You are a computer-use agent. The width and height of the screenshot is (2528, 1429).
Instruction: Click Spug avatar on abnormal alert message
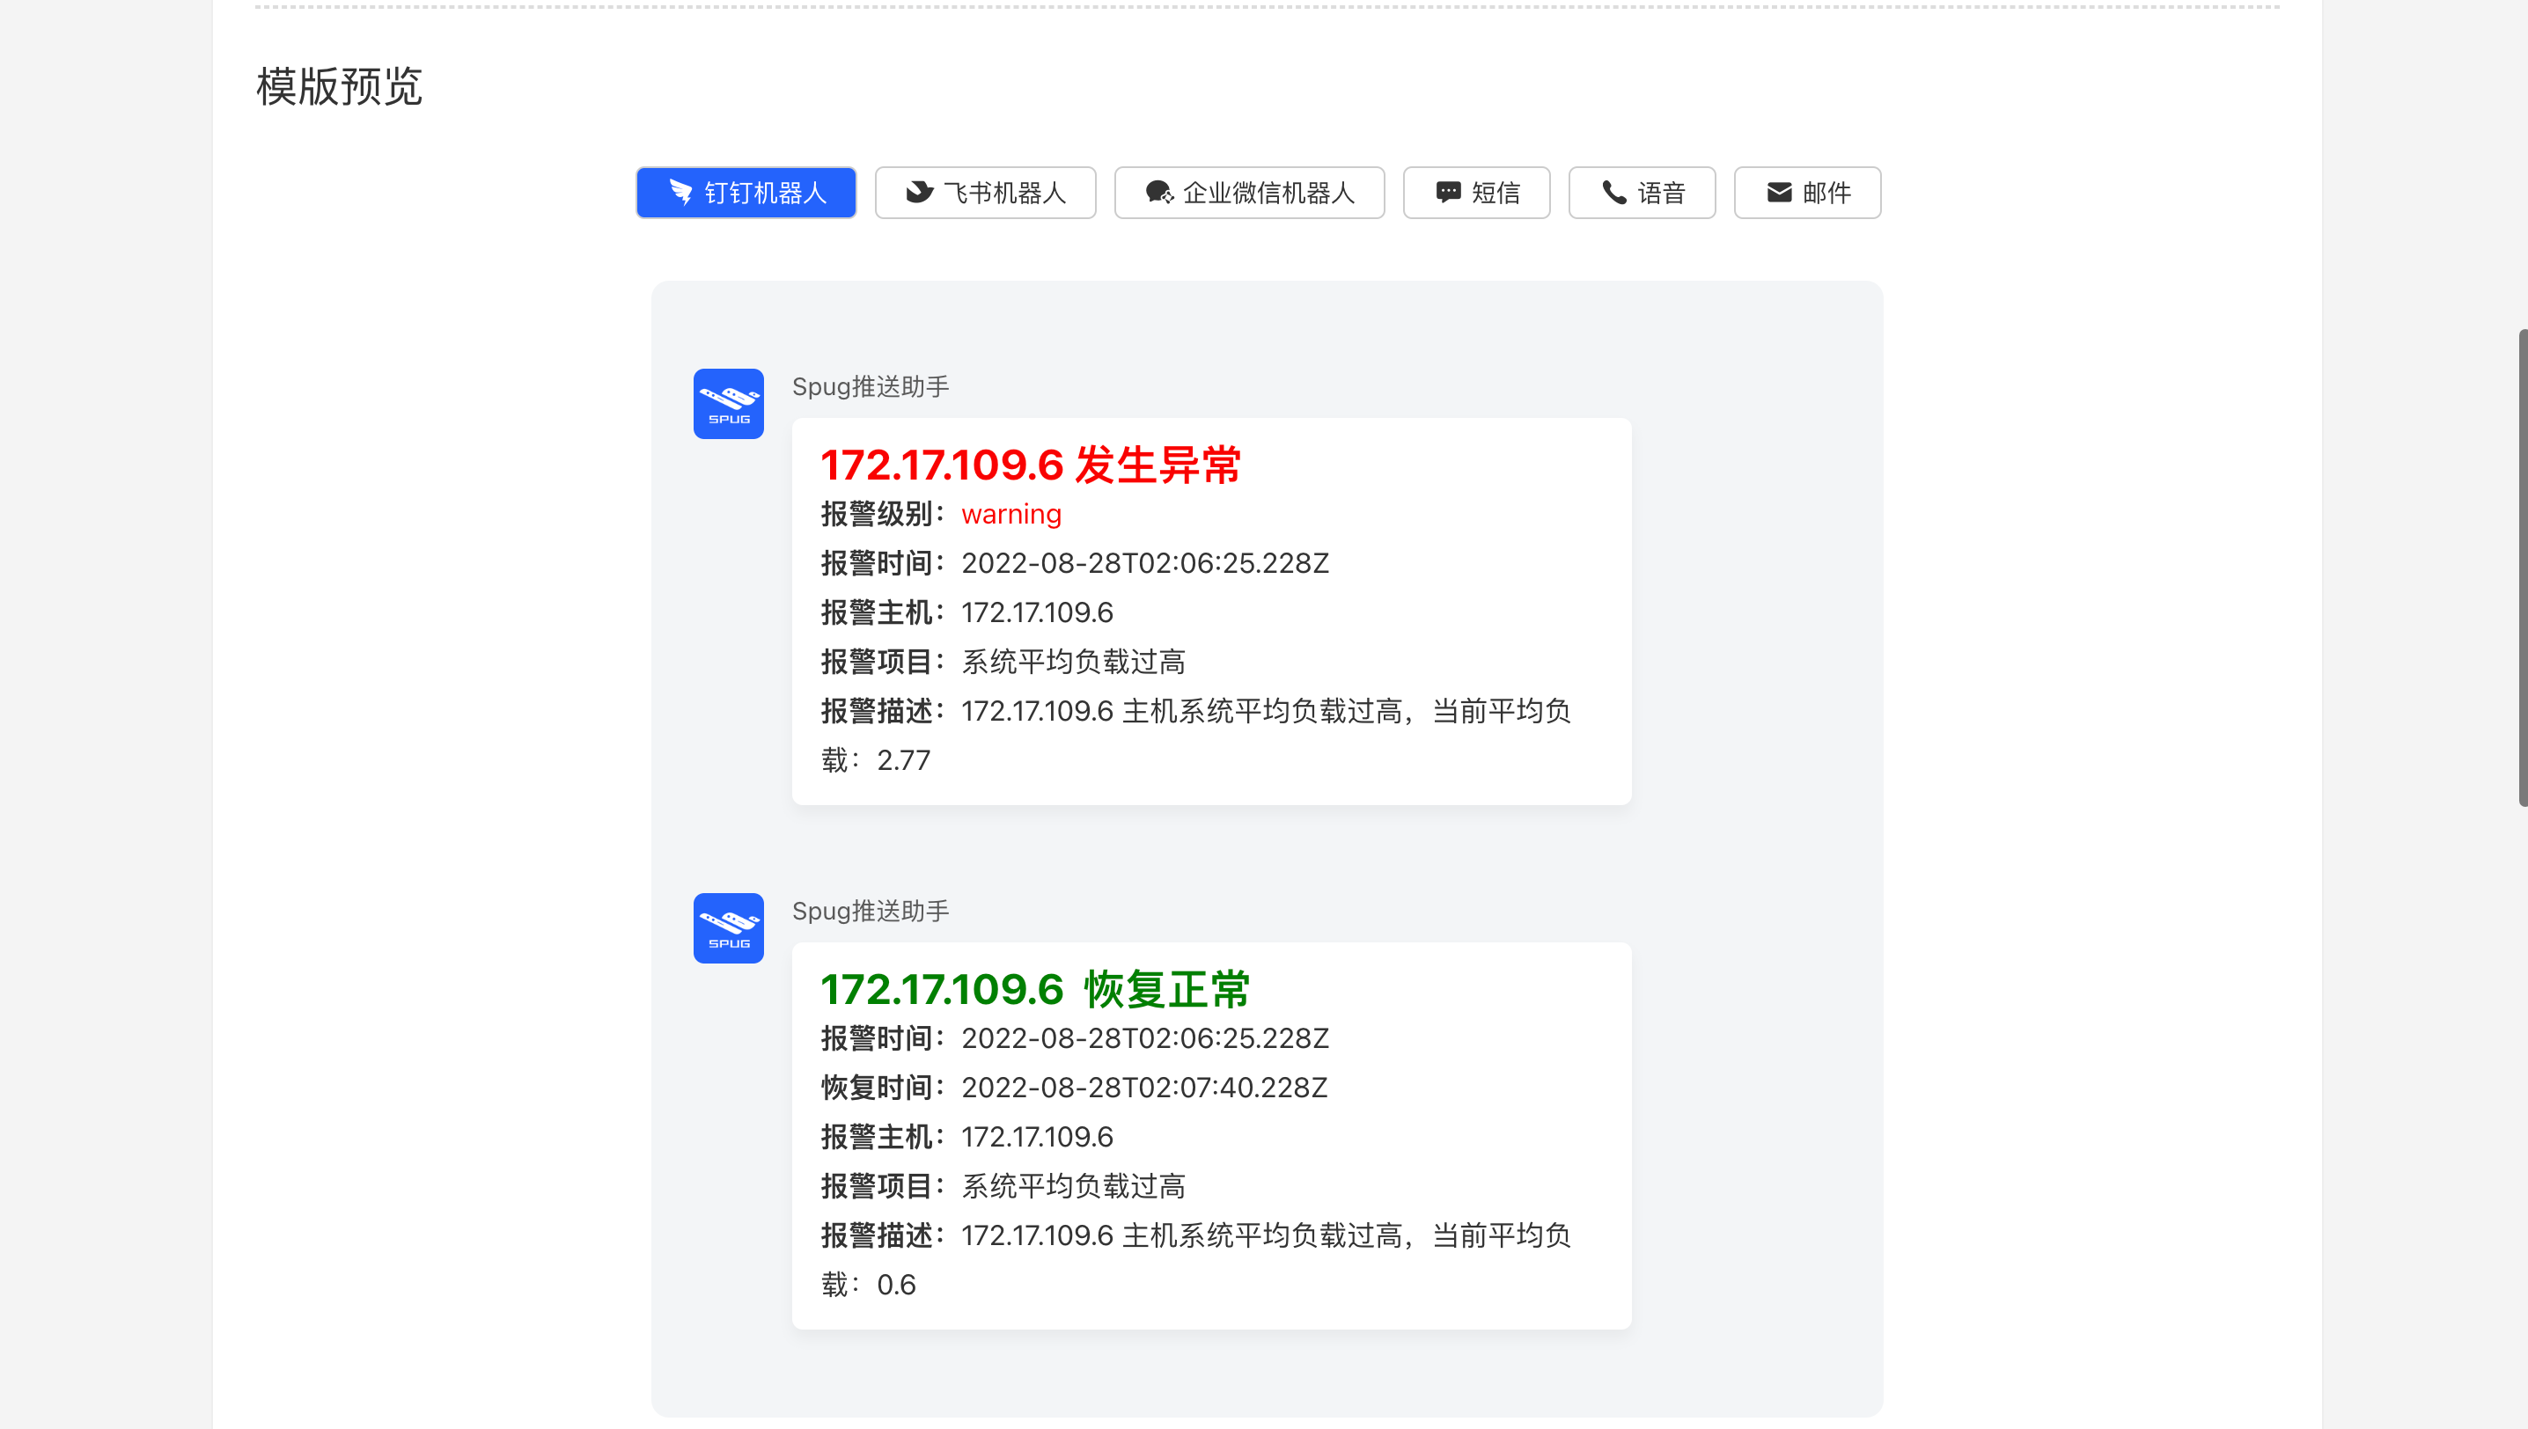point(729,403)
